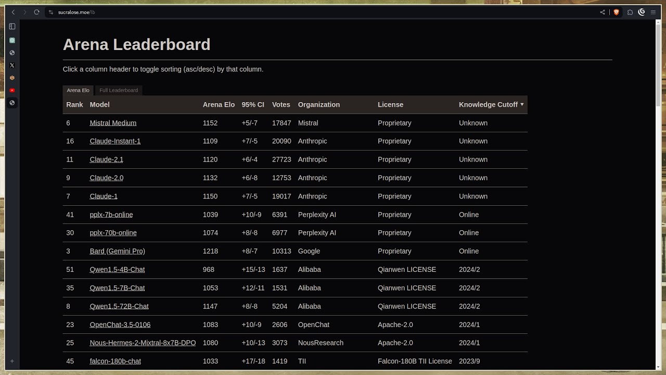Click Google organization cell
The width and height of the screenshot is (666, 375).
click(309, 251)
